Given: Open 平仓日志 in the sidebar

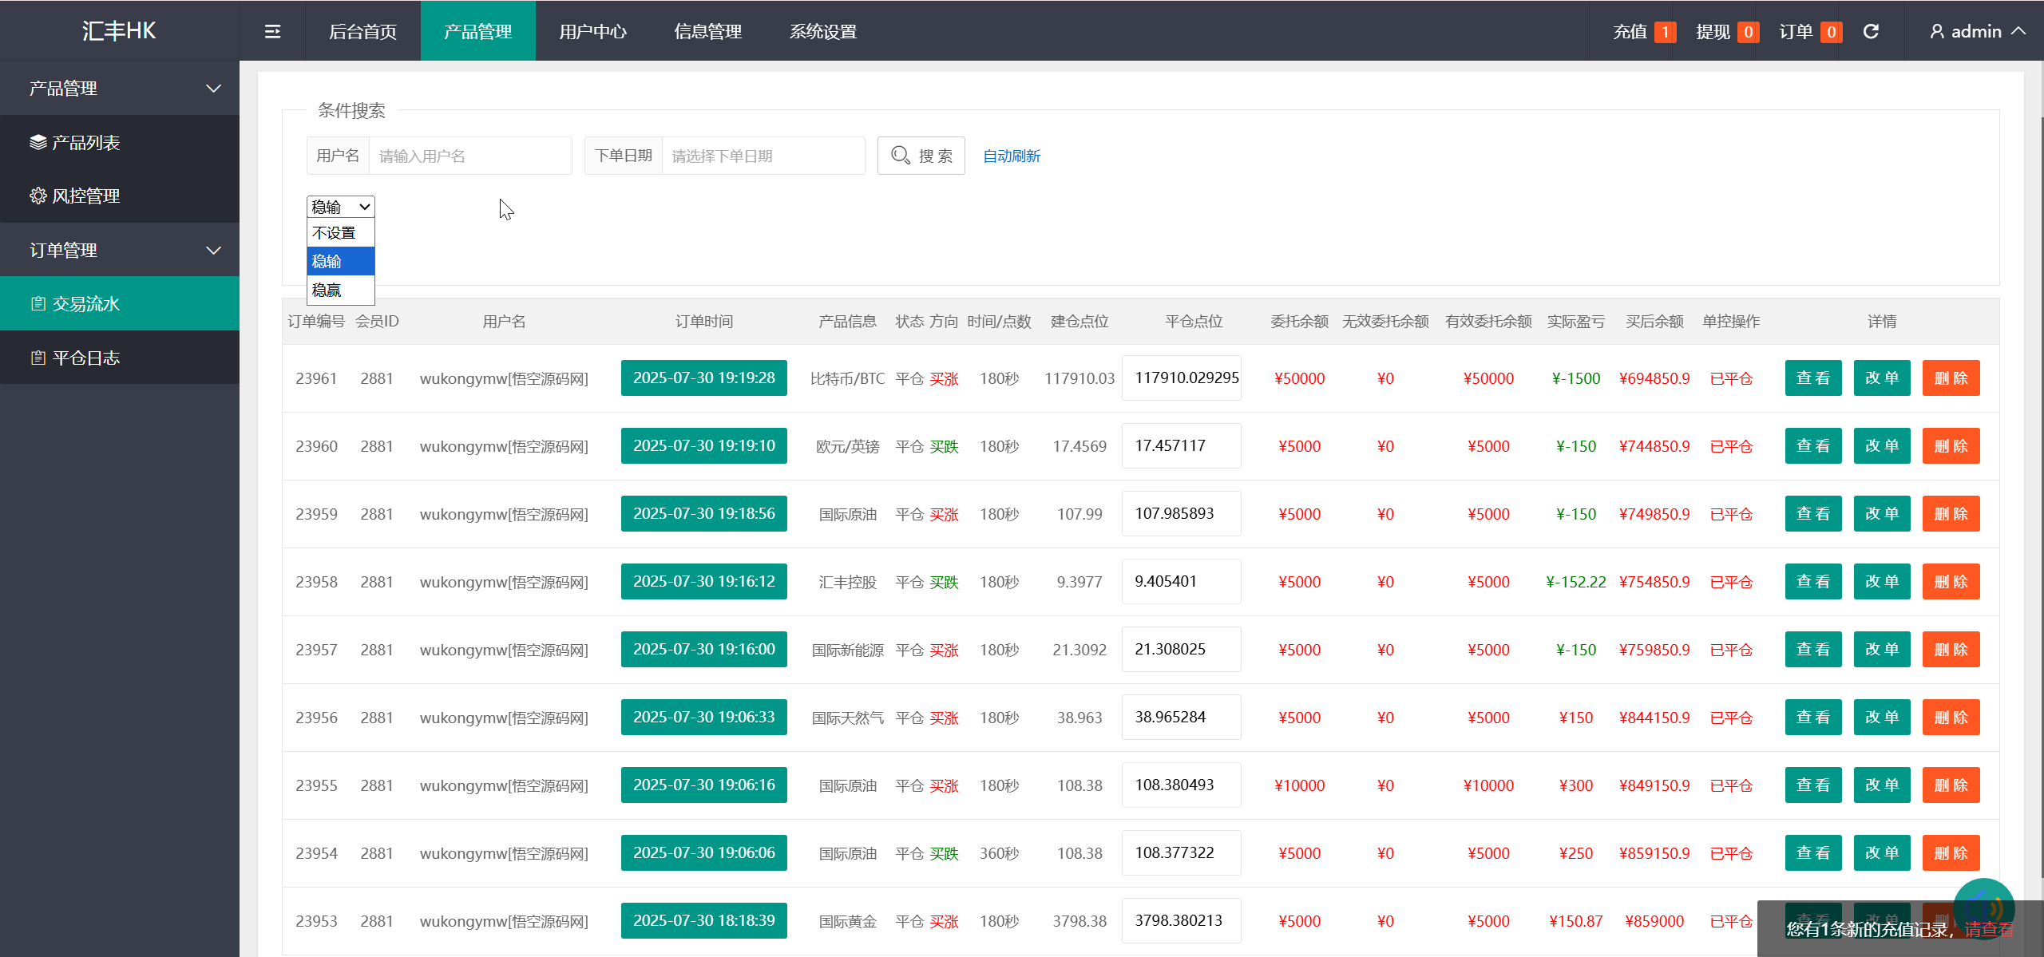Looking at the screenshot, I should [x=85, y=358].
